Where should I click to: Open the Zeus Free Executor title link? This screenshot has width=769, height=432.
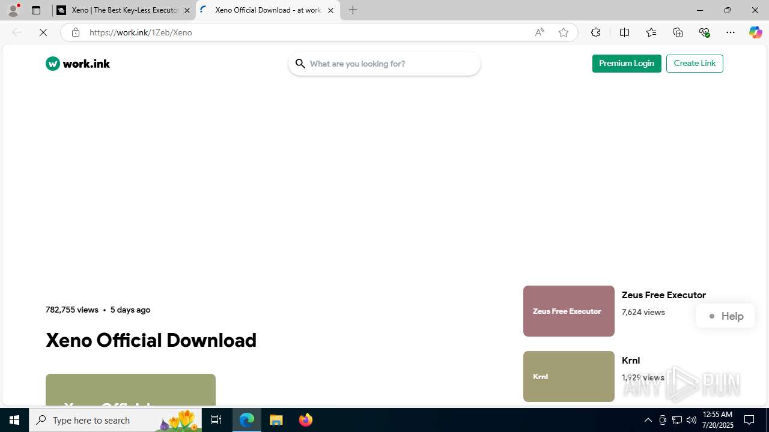point(664,295)
